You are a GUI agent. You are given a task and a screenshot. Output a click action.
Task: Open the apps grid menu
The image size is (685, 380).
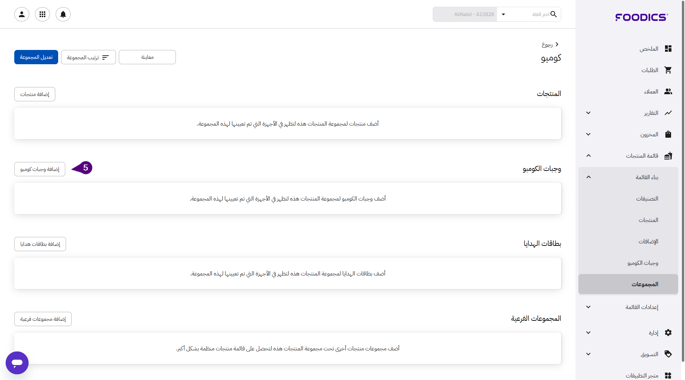pyautogui.click(x=42, y=14)
